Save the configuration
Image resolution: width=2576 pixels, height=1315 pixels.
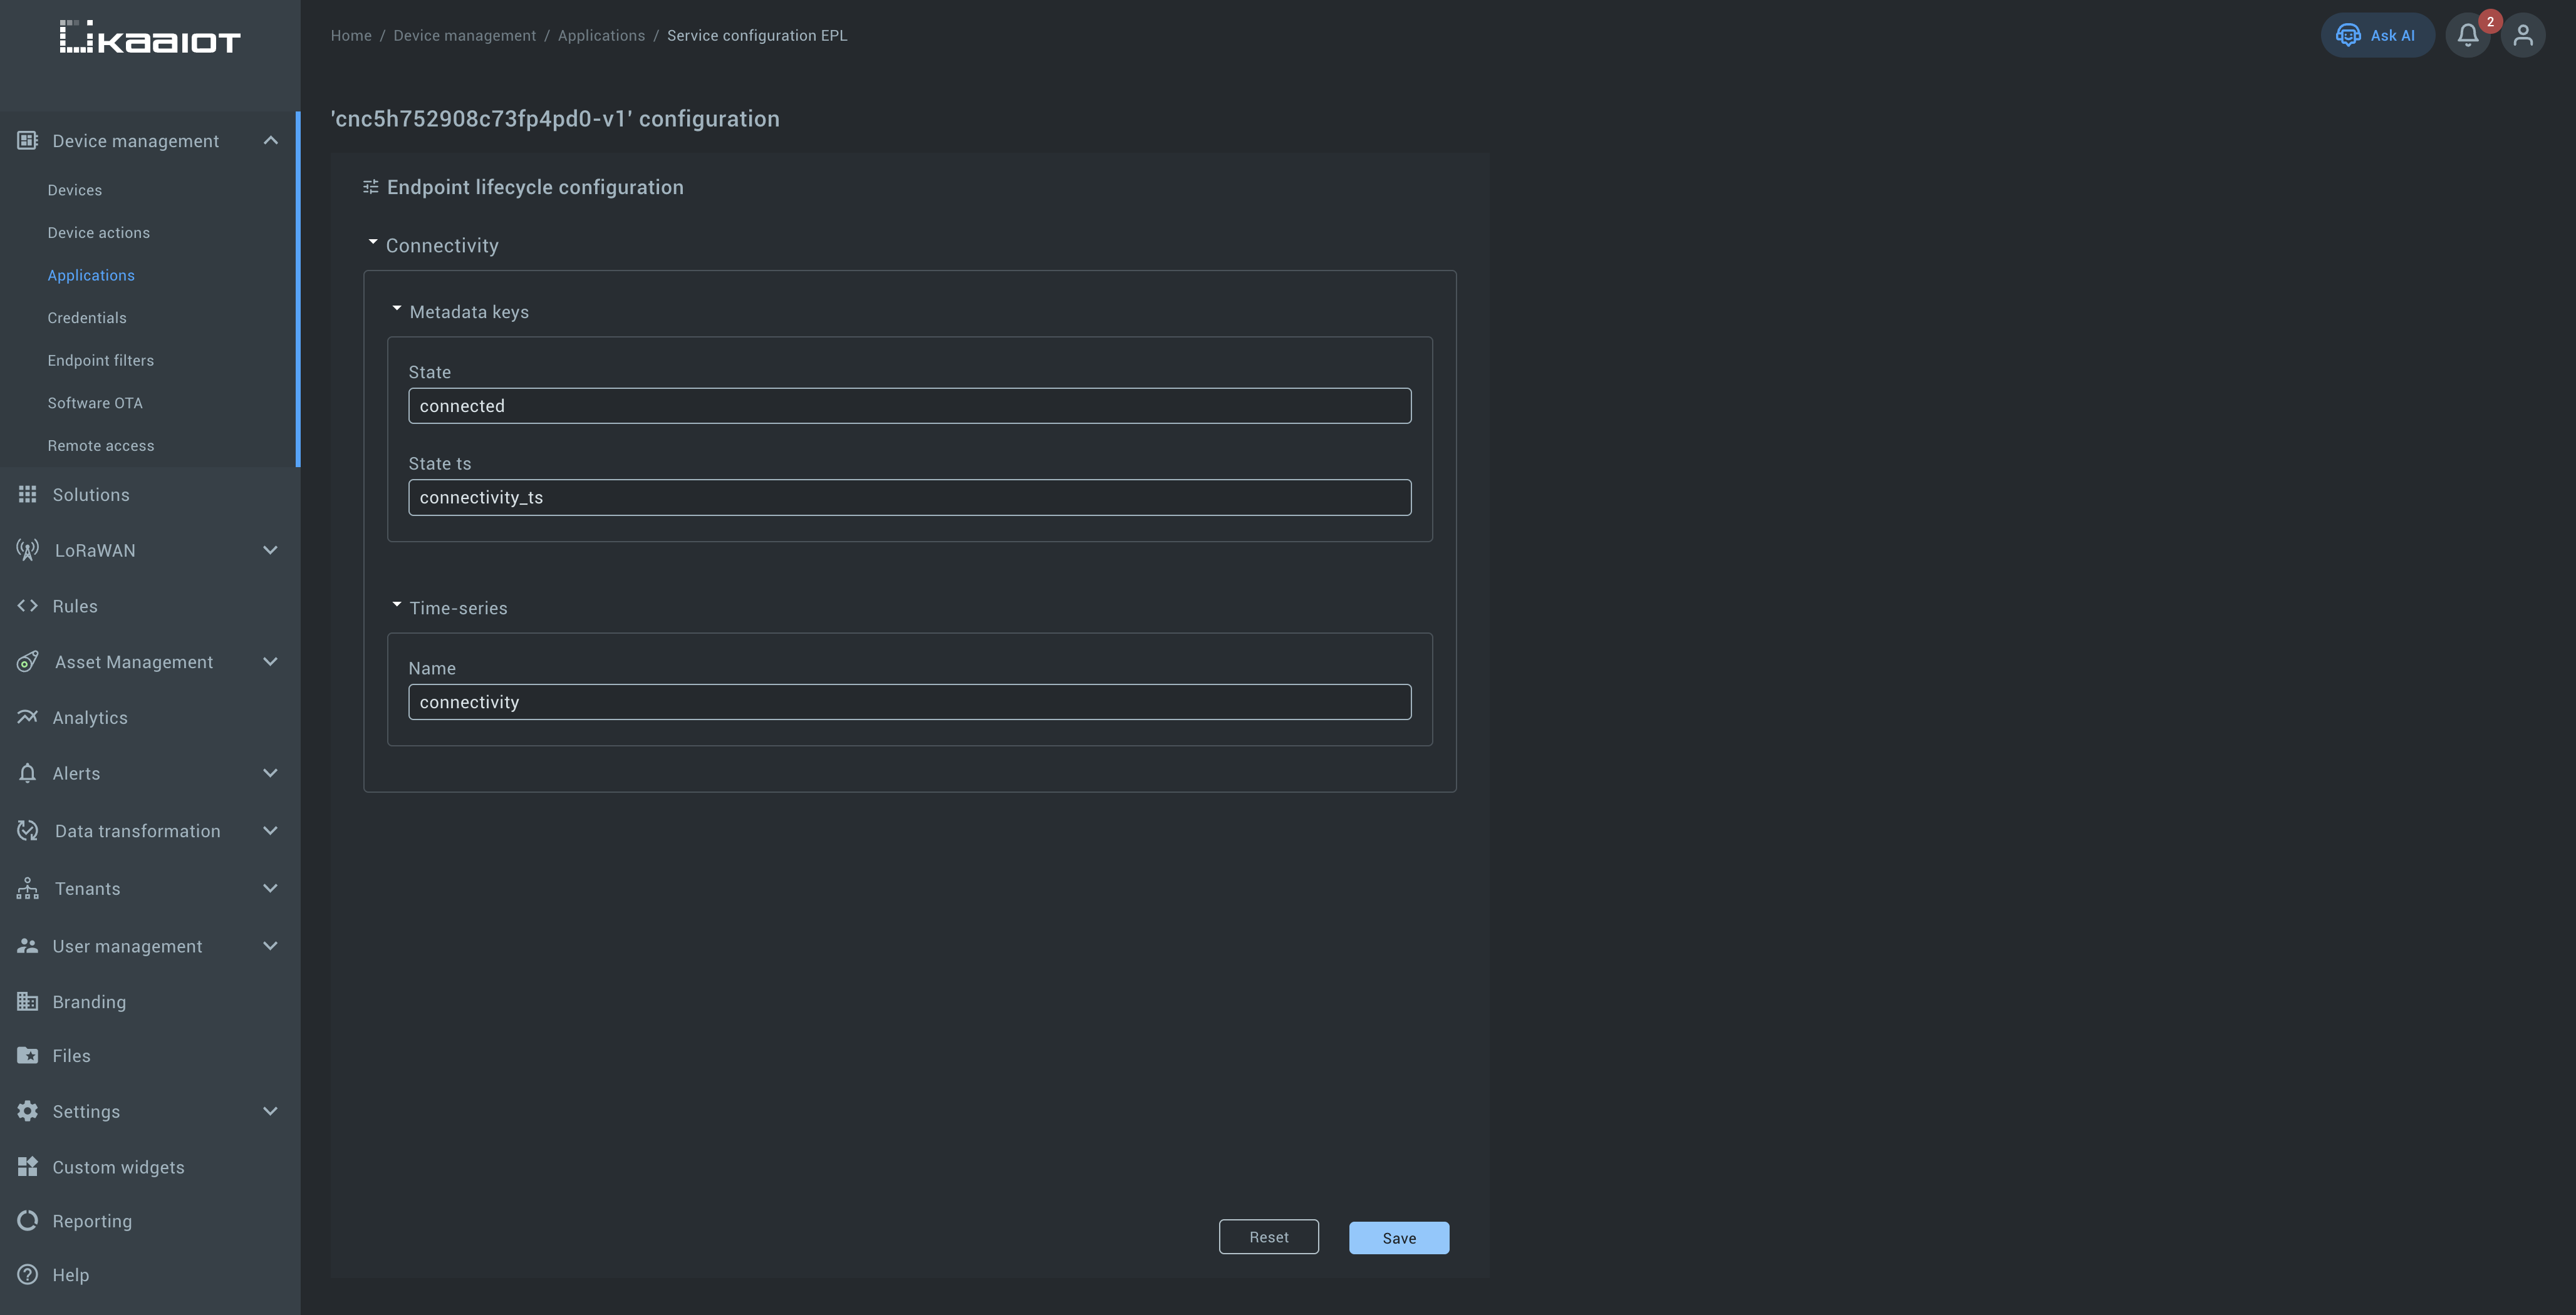pos(1398,1238)
